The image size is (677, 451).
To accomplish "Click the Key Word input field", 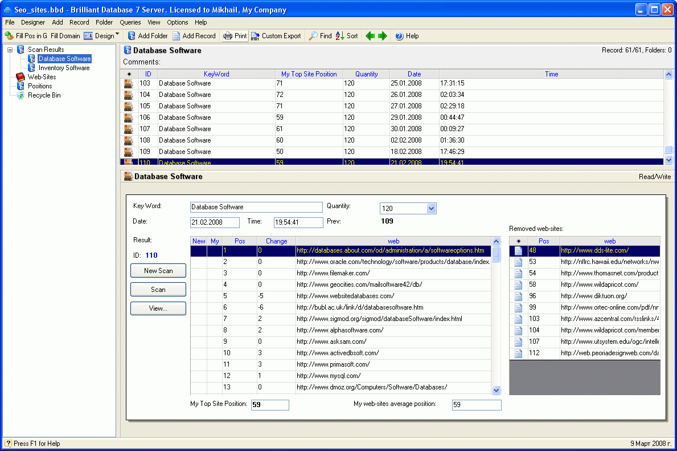I will 256,207.
